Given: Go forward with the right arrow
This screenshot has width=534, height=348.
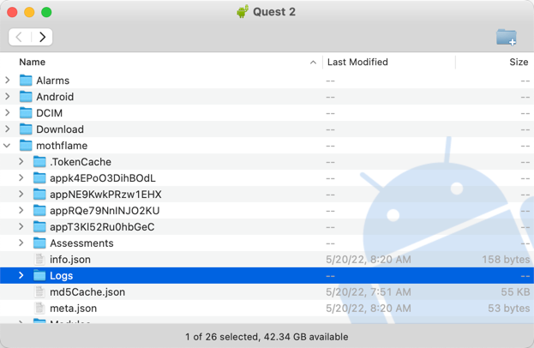Looking at the screenshot, I should pyautogui.click(x=42, y=37).
